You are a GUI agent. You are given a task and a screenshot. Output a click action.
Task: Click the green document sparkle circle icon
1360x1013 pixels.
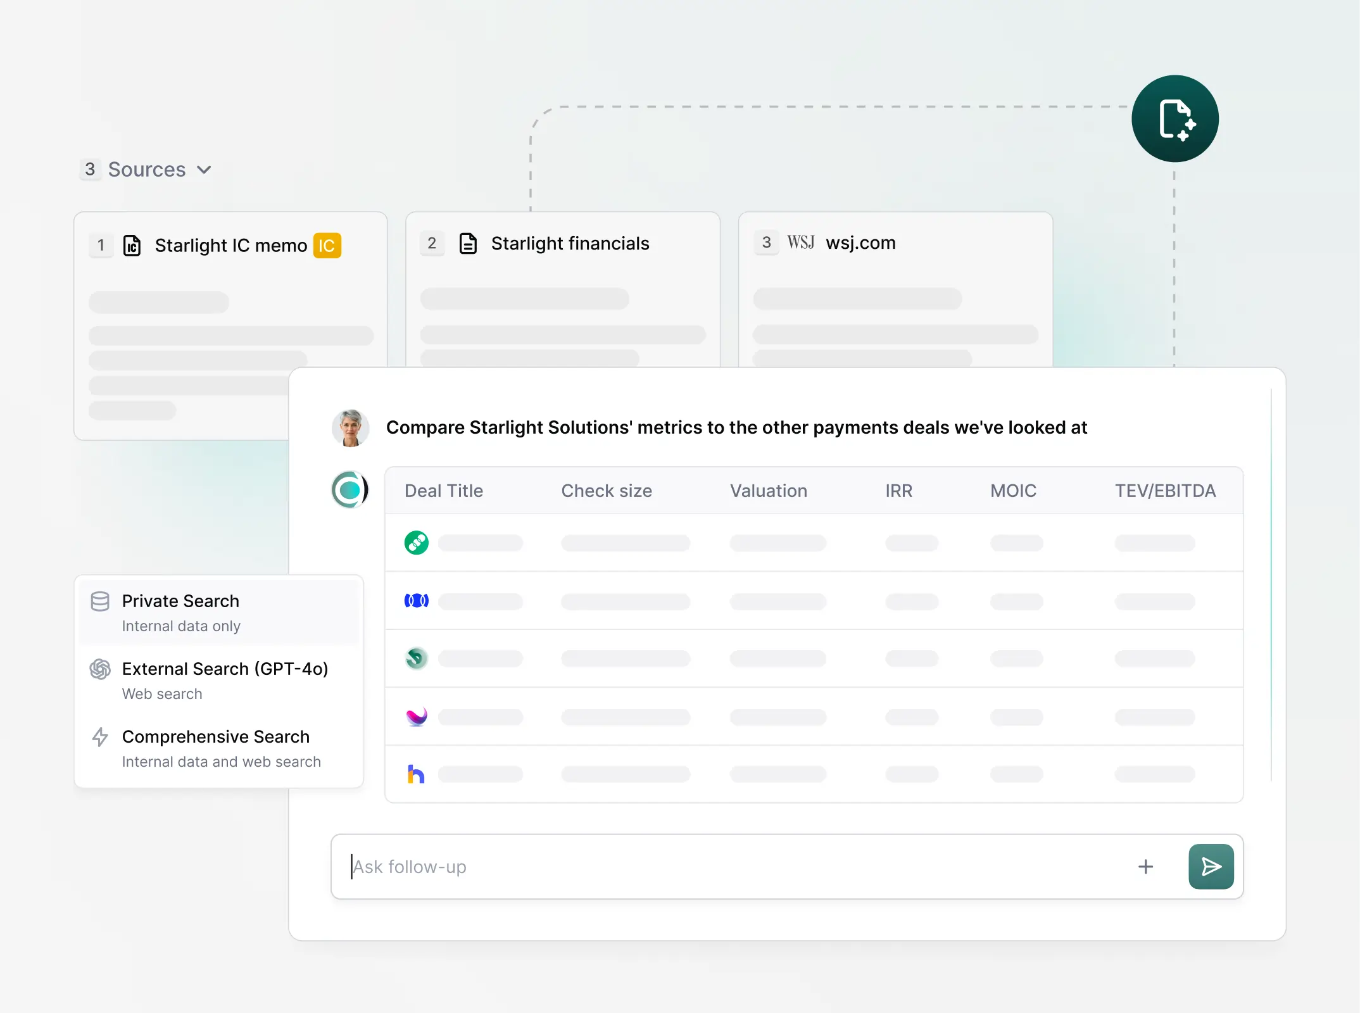1174,118
